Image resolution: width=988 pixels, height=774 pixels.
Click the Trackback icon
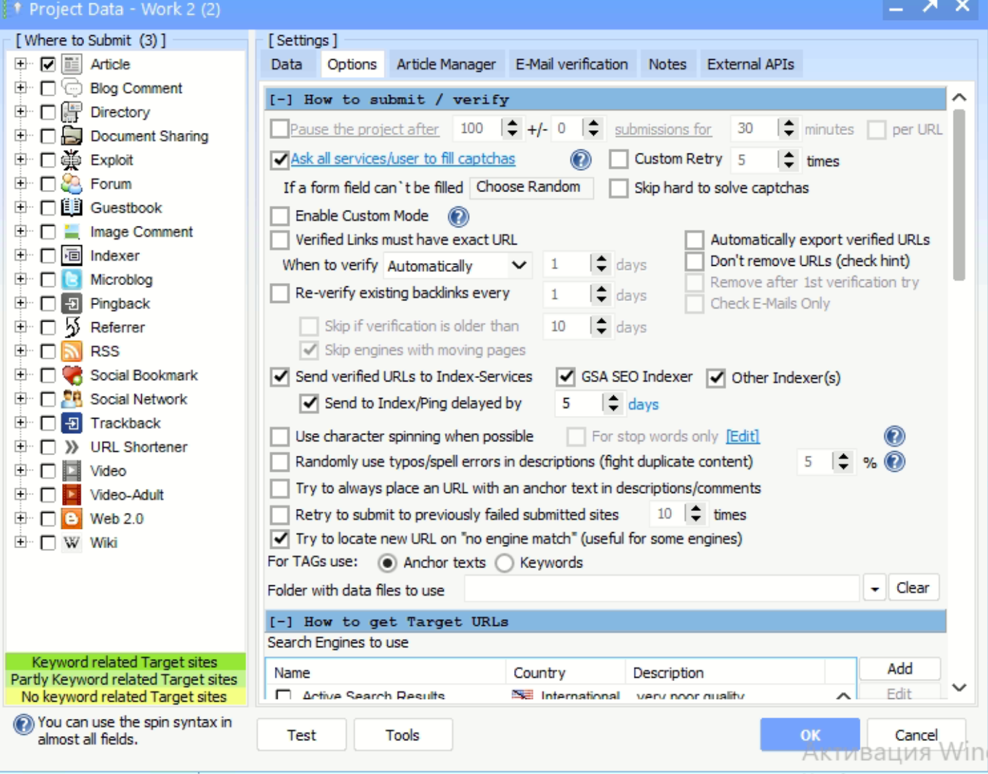coord(72,423)
